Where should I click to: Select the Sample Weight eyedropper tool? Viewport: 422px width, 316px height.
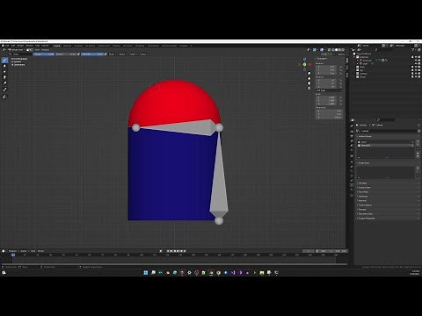pos(4,90)
